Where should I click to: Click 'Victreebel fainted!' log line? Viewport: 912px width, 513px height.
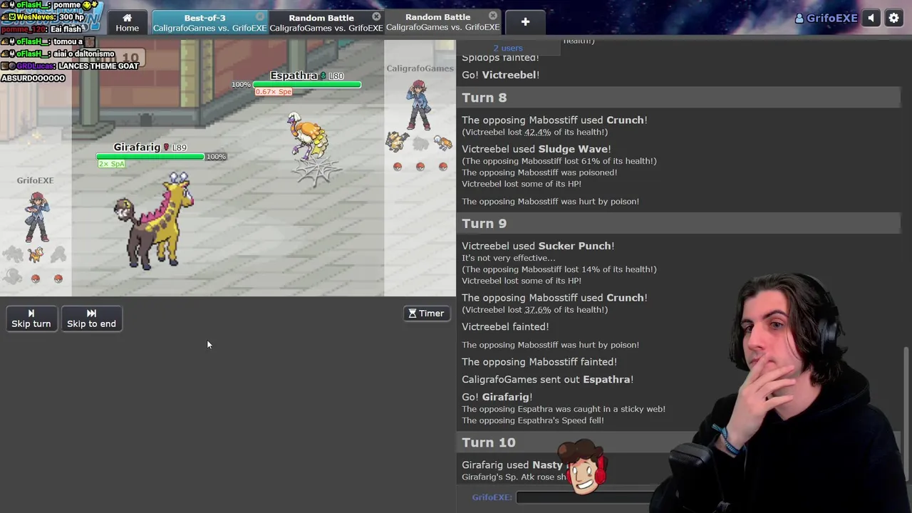pos(505,327)
